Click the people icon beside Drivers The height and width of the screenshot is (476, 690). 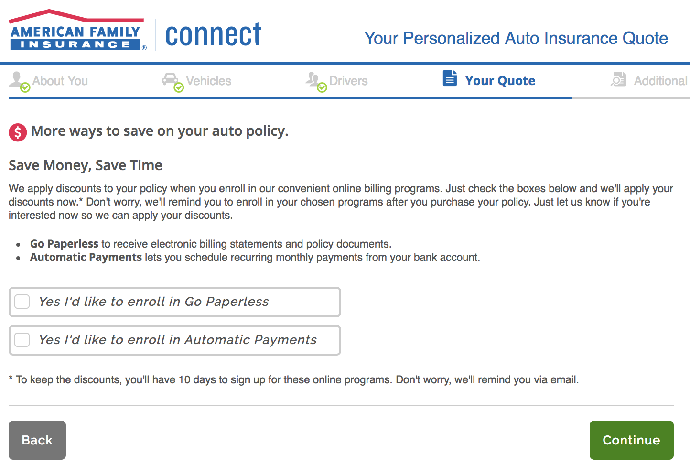pos(313,79)
